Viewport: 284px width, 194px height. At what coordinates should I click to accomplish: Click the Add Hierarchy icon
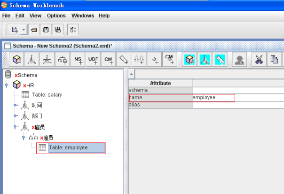tap(63, 60)
